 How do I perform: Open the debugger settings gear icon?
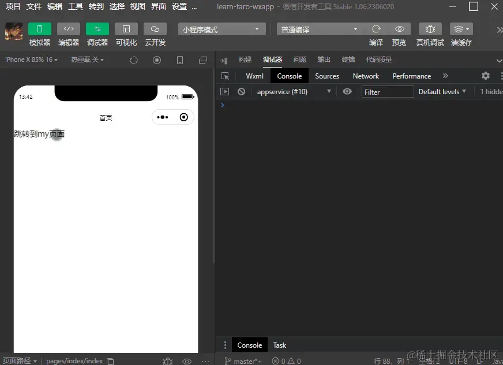pos(486,76)
